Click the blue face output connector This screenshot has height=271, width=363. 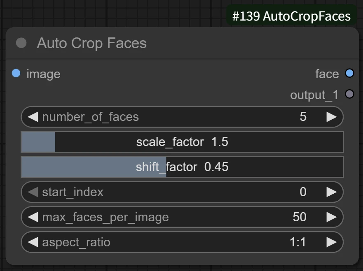pyautogui.click(x=349, y=74)
